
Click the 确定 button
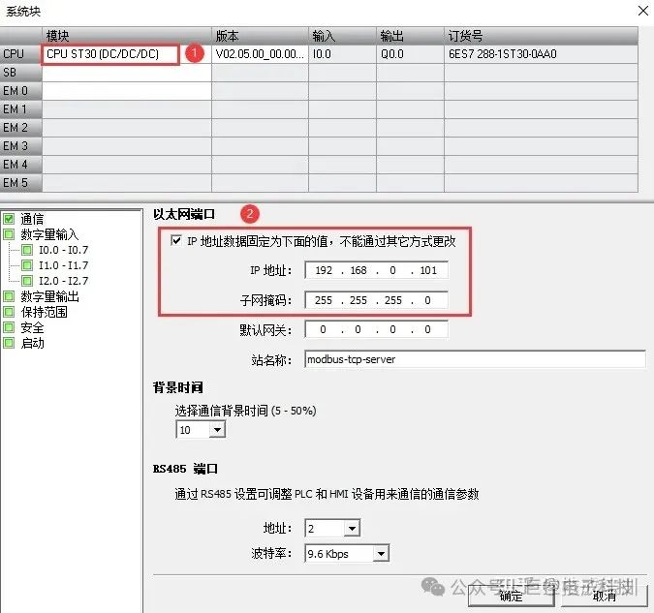pyautogui.click(x=512, y=596)
